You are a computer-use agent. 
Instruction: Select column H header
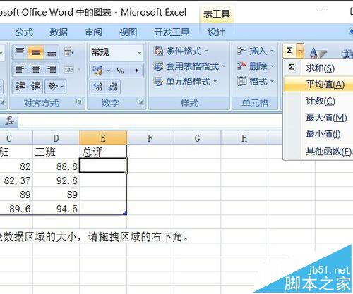coord(244,138)
